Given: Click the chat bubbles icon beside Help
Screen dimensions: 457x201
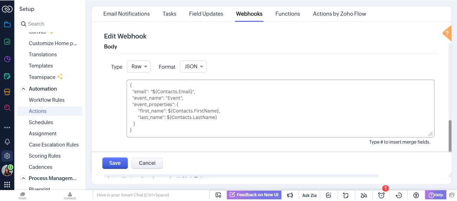Looking at the screenshot, I should pyautogui.click(x=452, y=195).
